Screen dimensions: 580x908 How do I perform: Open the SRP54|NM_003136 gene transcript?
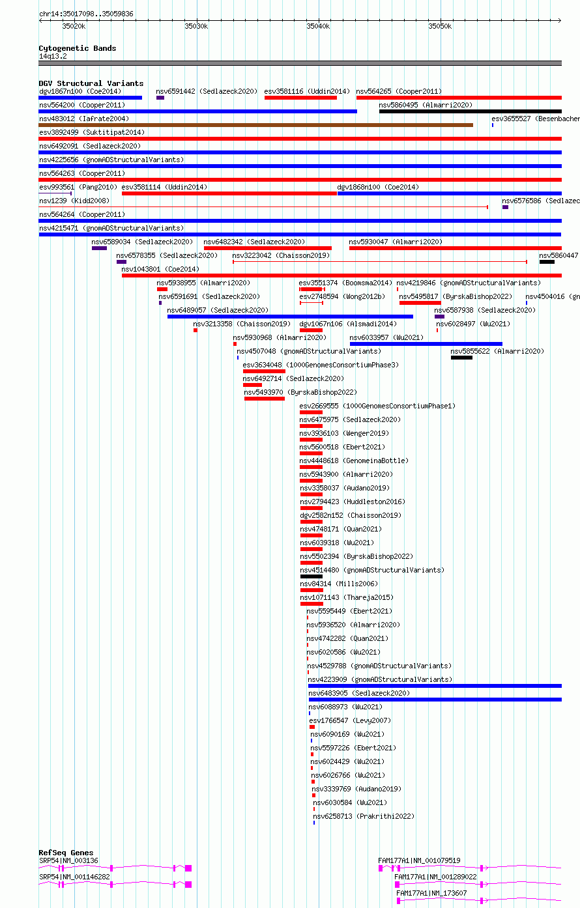point(115,868)
